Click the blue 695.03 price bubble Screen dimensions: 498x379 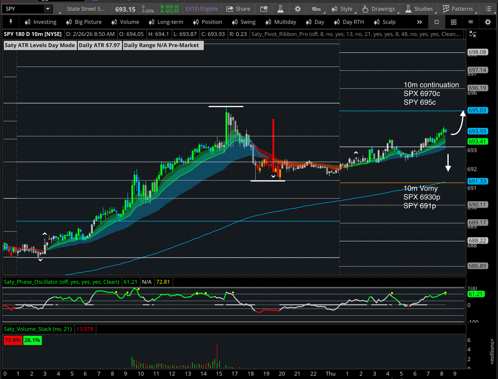[477, 110]
